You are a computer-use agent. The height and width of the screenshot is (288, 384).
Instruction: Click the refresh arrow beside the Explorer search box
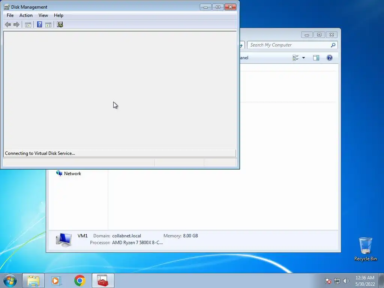(242, 45)
